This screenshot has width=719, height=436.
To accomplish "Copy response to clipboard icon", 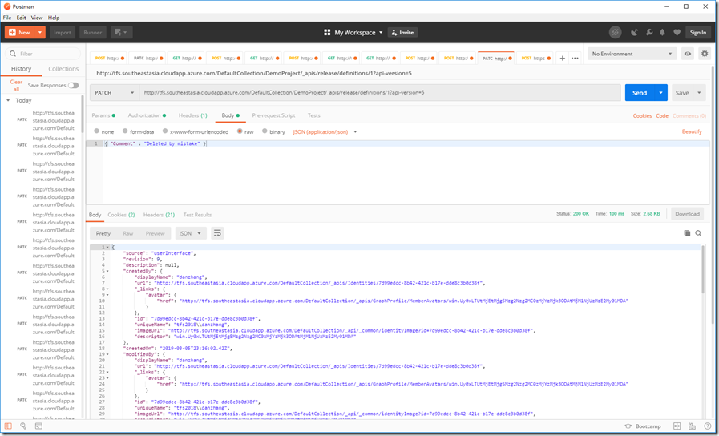I will pos(687,233).
